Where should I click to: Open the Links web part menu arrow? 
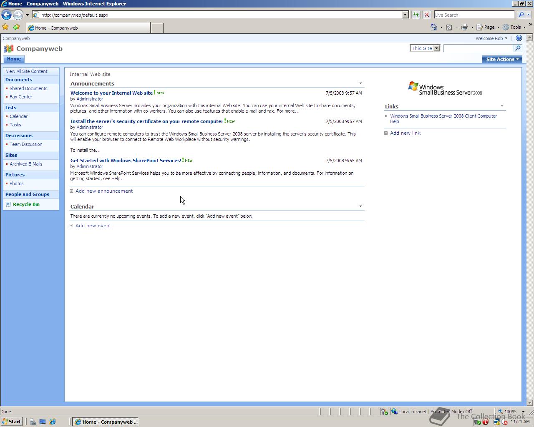click(502, 106)
